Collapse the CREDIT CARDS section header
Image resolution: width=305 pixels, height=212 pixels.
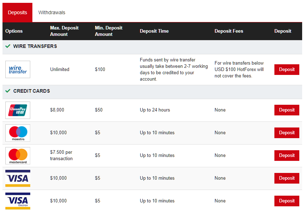coord(152,92)
